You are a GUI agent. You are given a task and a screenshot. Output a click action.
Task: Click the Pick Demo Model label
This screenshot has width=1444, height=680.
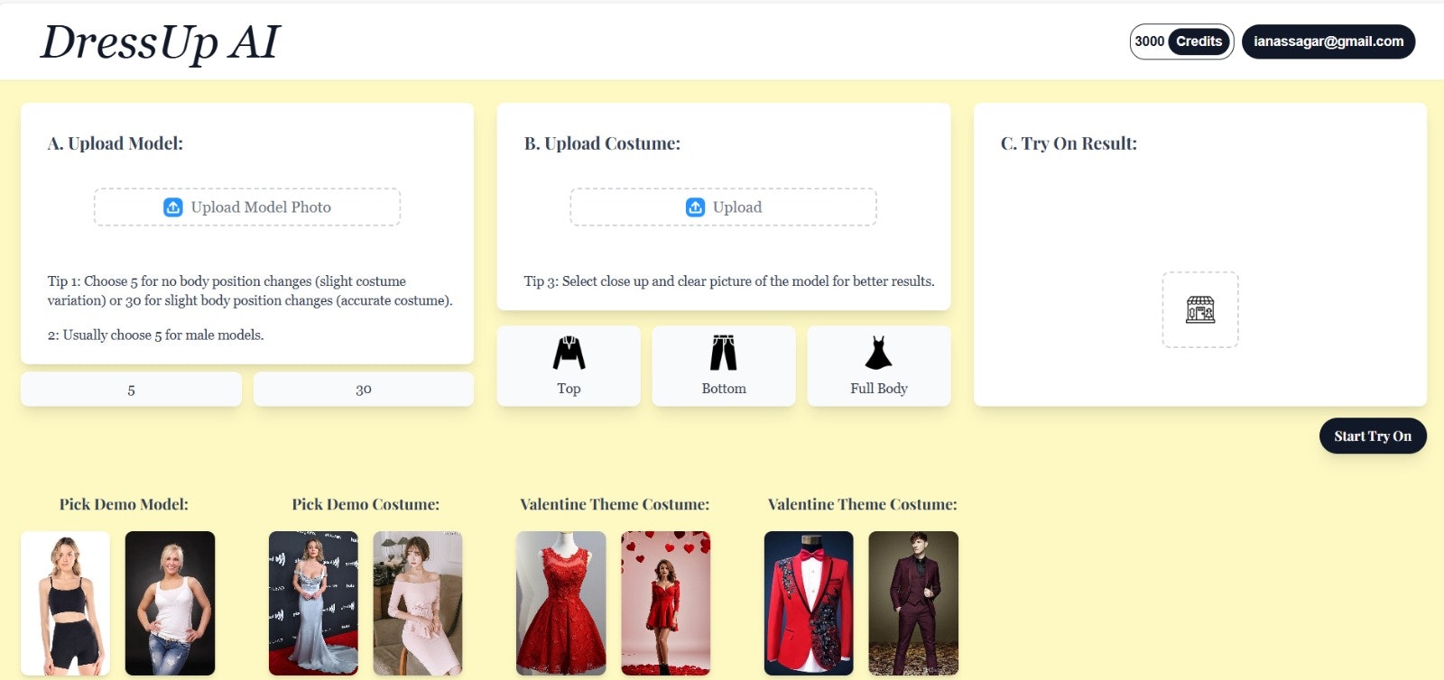pos(124,504)
